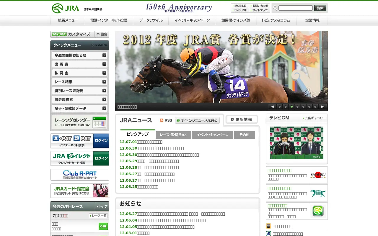Screen dimensions: 378x236
Task: Open レース一覧 race list link
Action: pos(98,216)
